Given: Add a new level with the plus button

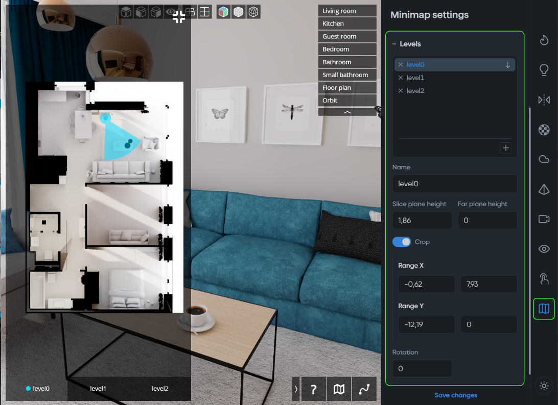Looking at the screenshot, I should tap(505, 148).
